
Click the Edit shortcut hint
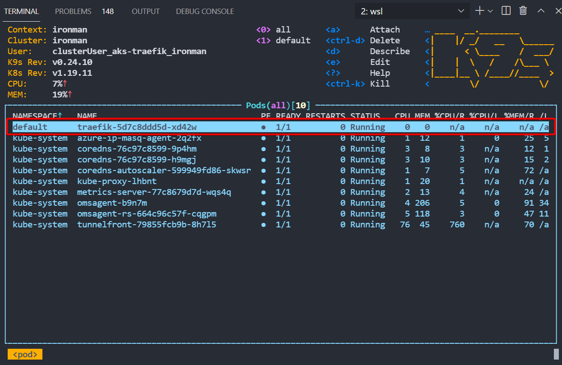pos(380,62)
